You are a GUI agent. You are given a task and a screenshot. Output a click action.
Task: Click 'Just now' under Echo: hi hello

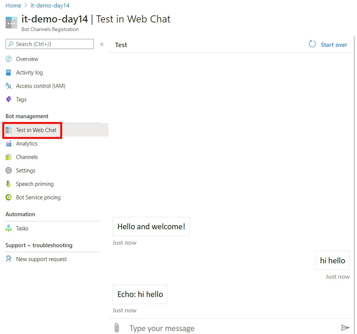click(x=124, y=310)
